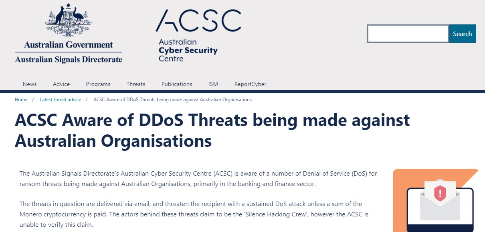Viewport: 485px width, 232px height.
Task: Open the Latest threat advice breadcrumb
Action: click(x=61, y=100)
